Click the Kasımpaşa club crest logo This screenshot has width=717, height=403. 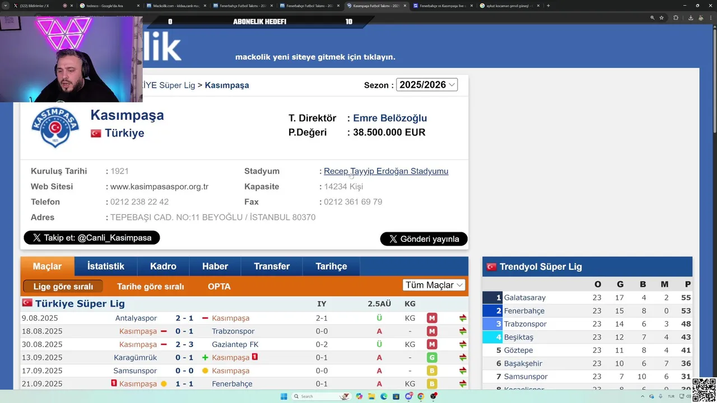(x=55, y=126)
